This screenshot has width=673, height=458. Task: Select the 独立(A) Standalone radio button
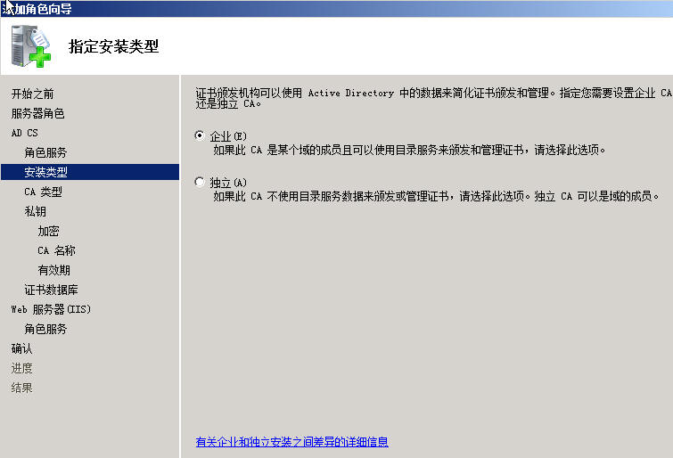coord(199,182)
